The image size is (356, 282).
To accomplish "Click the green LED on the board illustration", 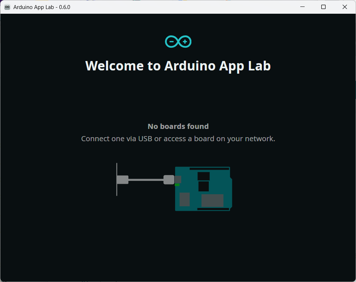I will [177, 185].
